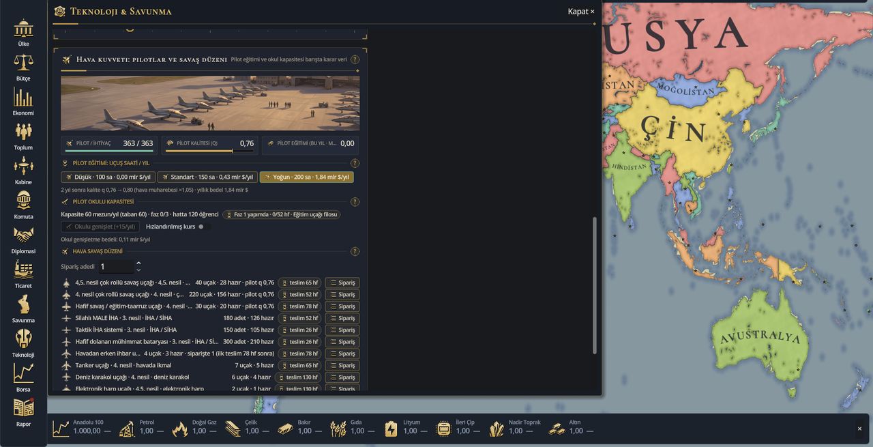
Task: Click the panel's vertical scrollbar
Action: tap(595, 285)
